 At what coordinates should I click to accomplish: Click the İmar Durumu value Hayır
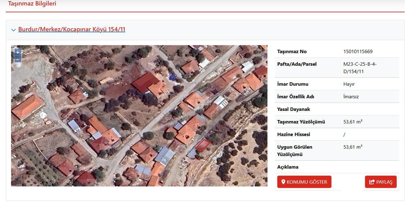(349, 84)
